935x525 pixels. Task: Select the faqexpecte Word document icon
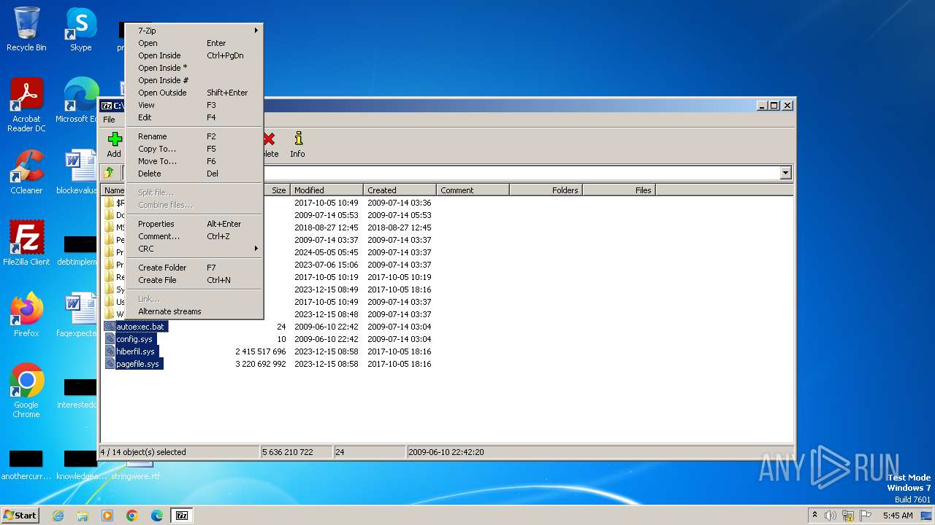[x=79, y=315]
